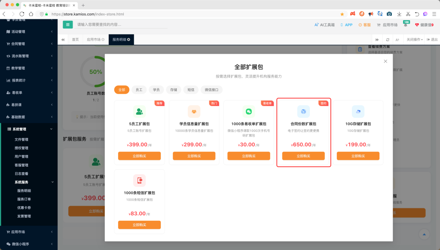The image size is (440, 250).
Task: Buy the 1000条短信扩展包 package
Action: [140, 225]
